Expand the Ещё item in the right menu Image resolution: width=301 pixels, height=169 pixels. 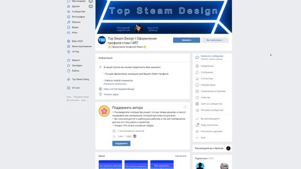coord(203,138)
